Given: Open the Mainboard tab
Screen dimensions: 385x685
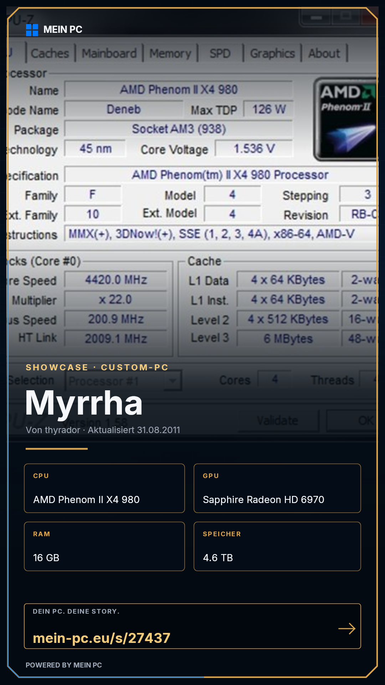Looking at the screenshot, I should 109,54.
